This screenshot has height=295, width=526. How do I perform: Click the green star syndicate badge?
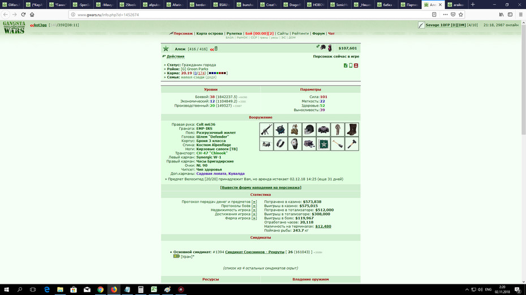pyautogui.click(x=166, y=49)
